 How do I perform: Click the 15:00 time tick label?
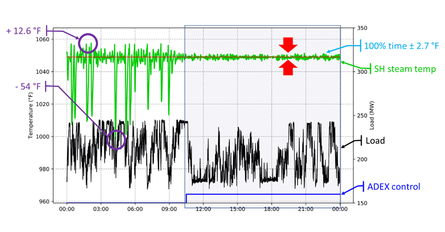(x=237, y=209)
